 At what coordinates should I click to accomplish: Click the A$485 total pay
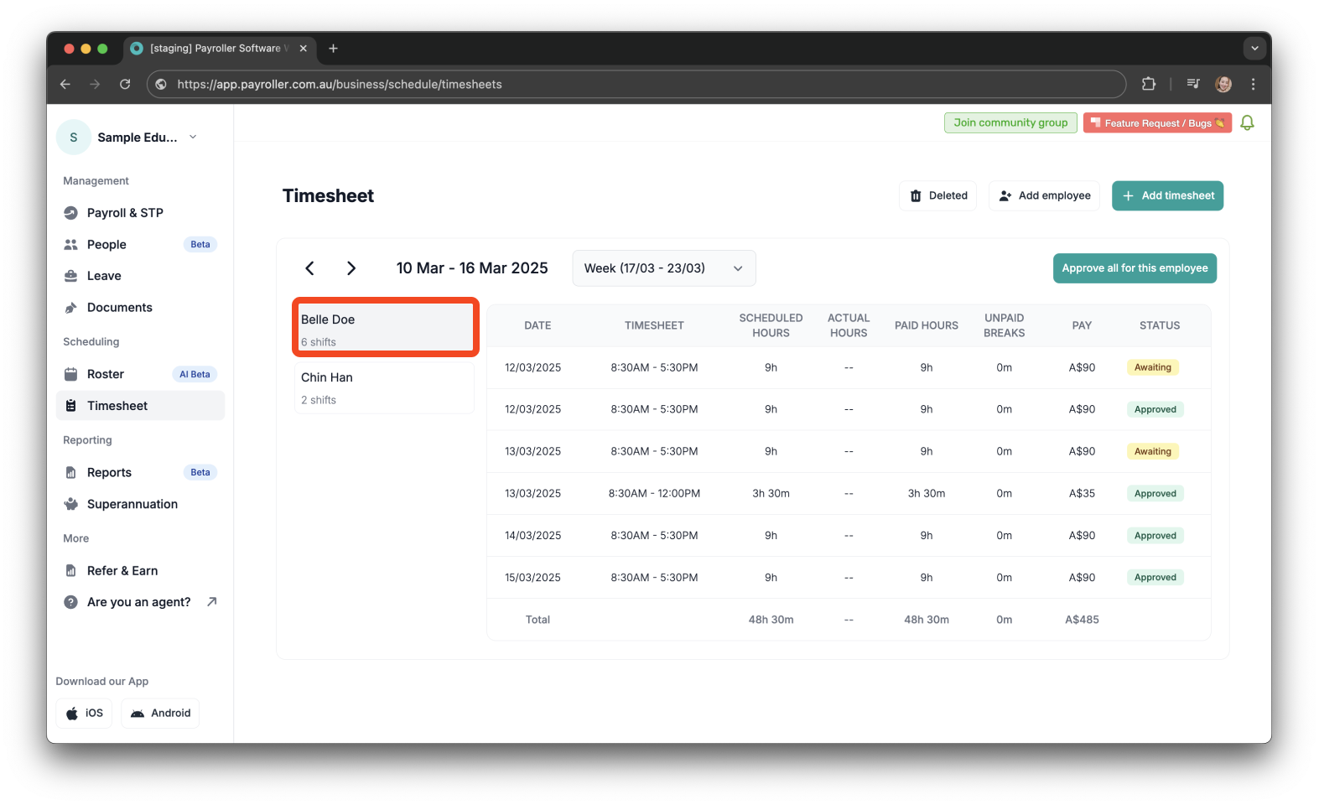click(1082, 620)
